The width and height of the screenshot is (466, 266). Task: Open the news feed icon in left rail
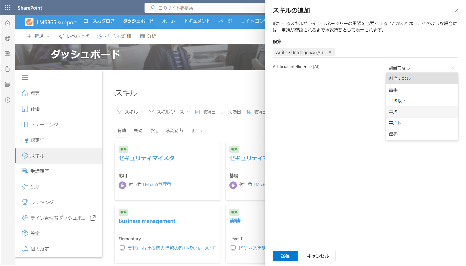pos(8,54)
